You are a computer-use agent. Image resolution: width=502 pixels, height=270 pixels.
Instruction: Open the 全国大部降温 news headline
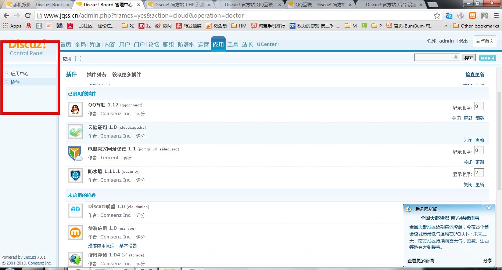450,218
